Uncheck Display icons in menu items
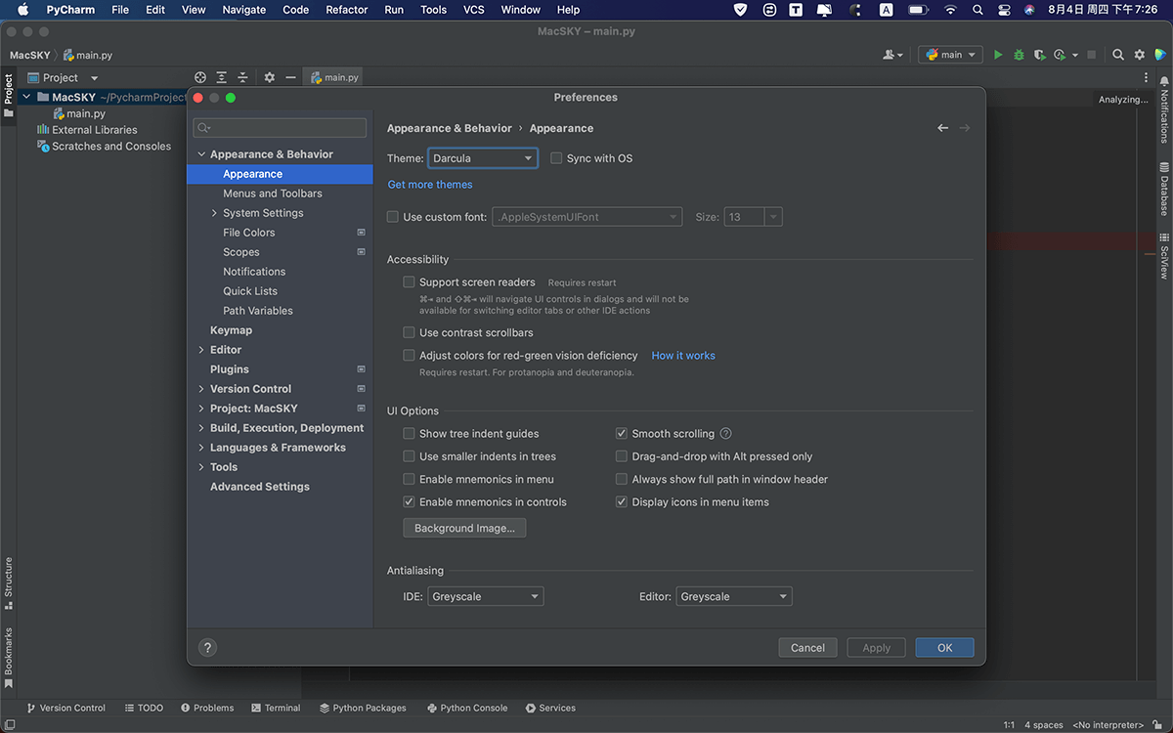The width and height of the screenshot is (1173, 733). click(622, 502)
